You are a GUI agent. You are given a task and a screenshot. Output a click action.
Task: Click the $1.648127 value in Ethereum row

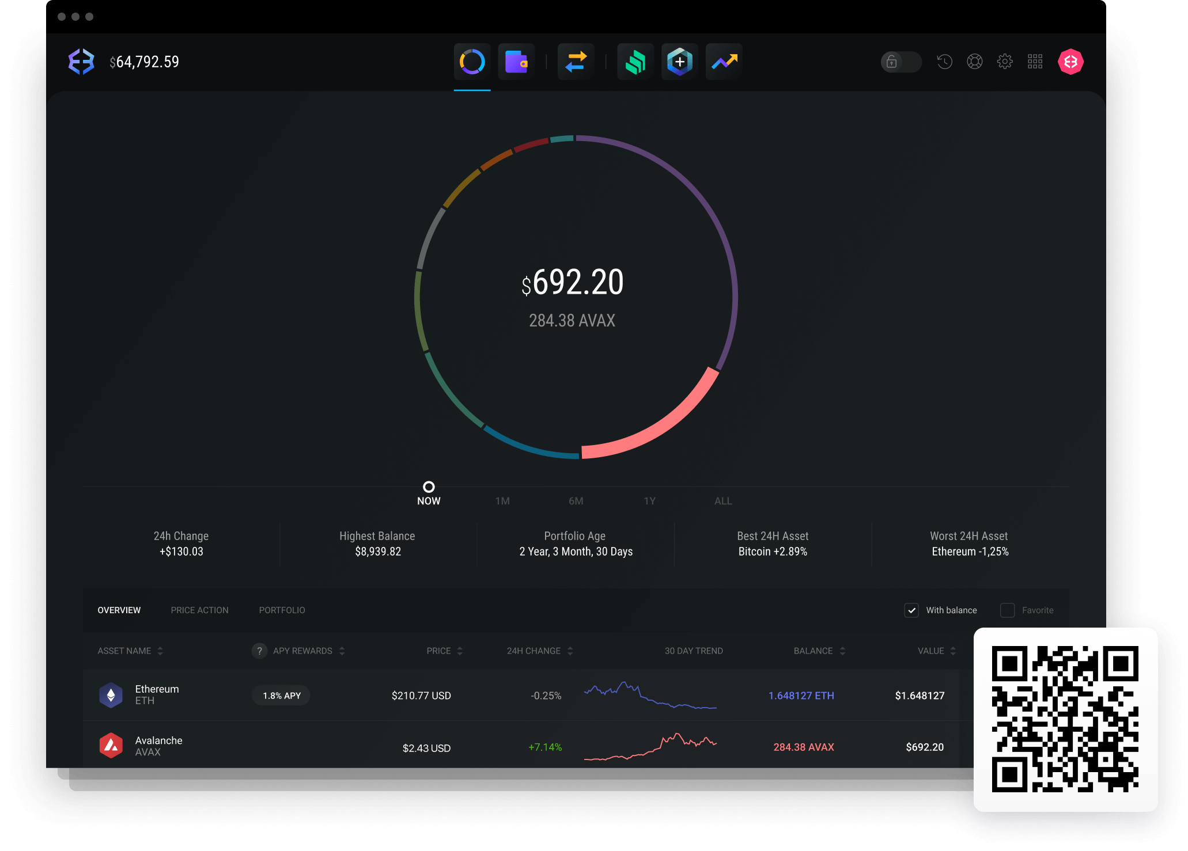point(920,696)
